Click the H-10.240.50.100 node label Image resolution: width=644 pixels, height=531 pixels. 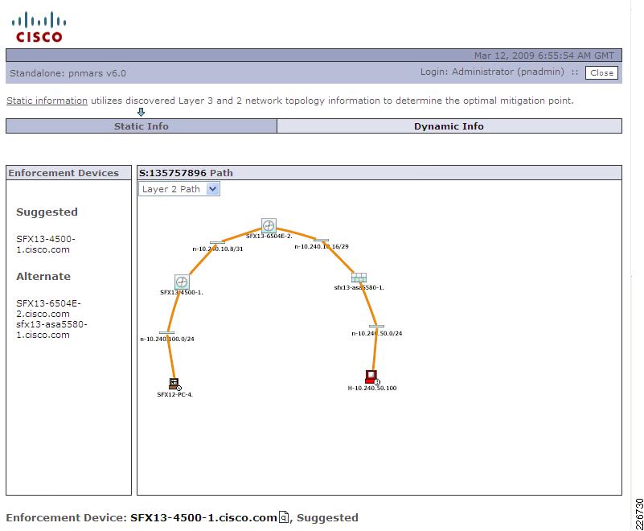click(372, 388)
